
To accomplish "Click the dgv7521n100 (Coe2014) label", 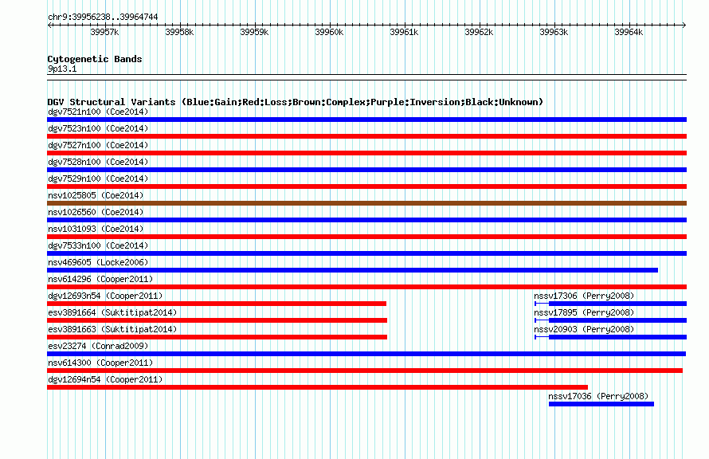I will point(98,112).
